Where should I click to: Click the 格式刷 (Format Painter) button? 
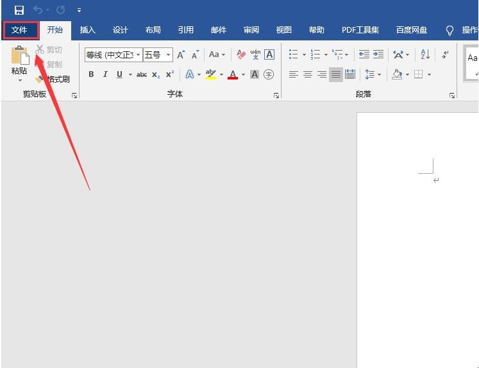click(53, 79)
